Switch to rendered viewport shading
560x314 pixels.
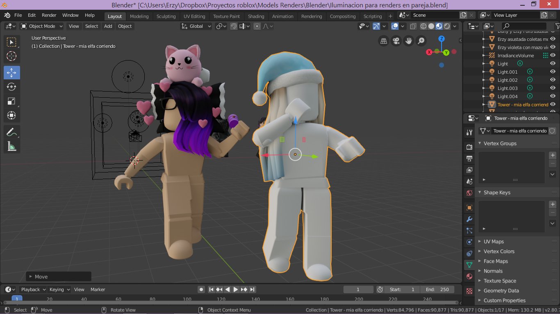coord(447,26)
